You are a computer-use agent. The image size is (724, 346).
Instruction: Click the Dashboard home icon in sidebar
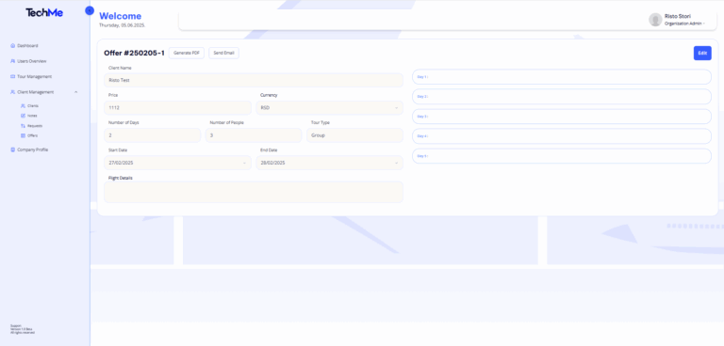point(12,46)
